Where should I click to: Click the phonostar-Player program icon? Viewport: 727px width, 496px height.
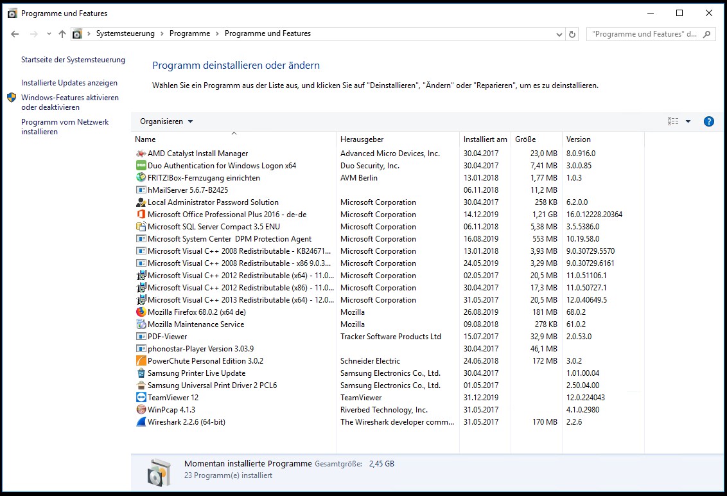[141, 349]
